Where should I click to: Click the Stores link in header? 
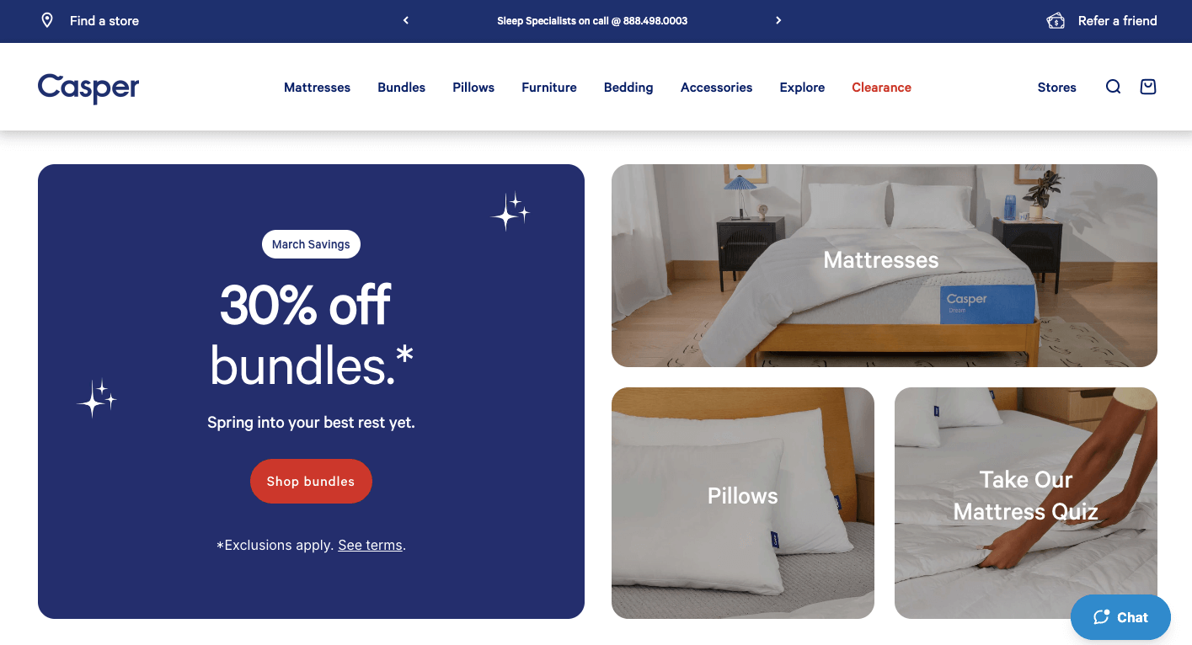(1057, 87)
